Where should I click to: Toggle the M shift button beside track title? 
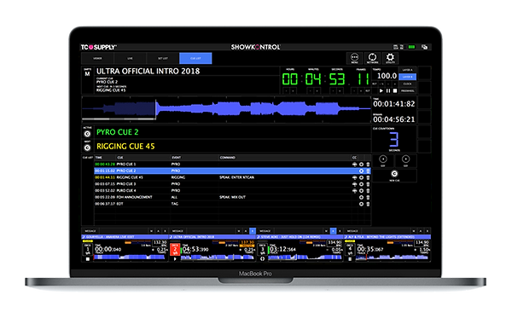pos(87,73)
